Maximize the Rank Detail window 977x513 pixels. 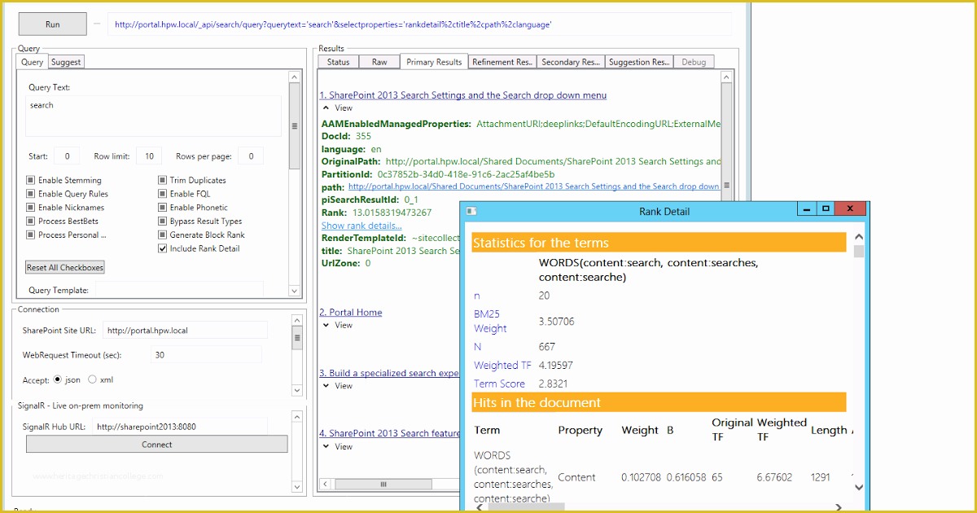pyautogui.click(x=826, y=210)
